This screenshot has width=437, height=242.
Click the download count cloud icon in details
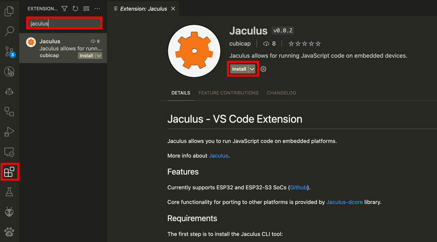click(266, 44)
